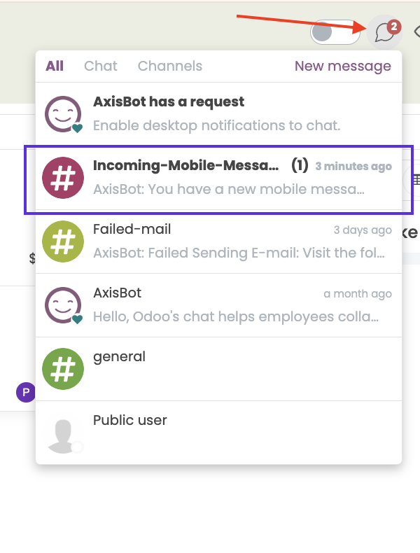Open the Incoming-Mobile-Message channel preview

pos(218,178)
